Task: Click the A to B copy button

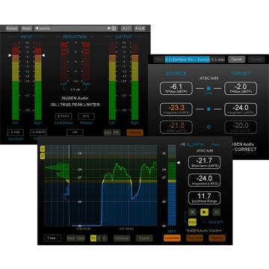Action: tap(140, 28)
